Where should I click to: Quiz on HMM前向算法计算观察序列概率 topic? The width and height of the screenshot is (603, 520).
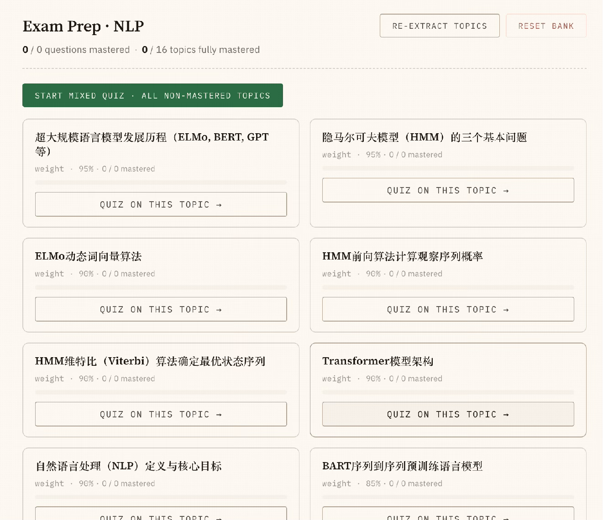[448, 309]
